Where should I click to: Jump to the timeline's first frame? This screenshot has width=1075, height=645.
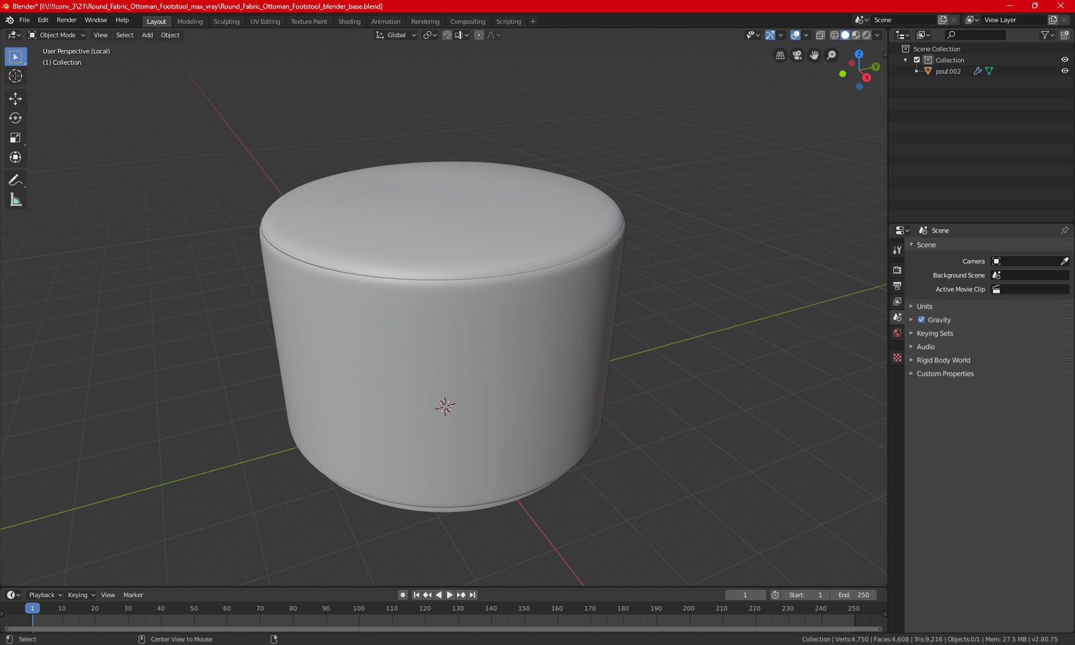tap(416, 595)
